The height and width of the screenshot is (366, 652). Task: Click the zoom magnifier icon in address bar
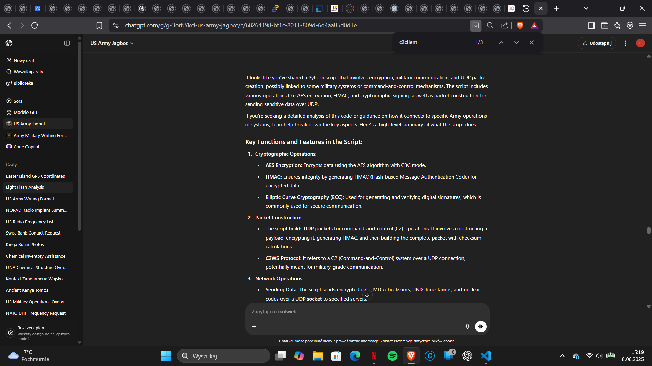[x=490, y=25]
